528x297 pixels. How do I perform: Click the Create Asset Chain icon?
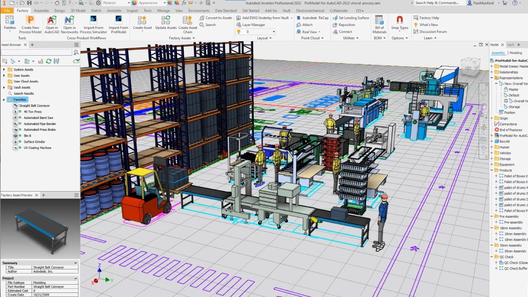pos(188,20)
